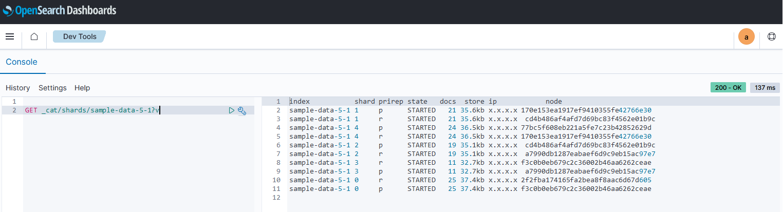Click the 37.4kb store value on output line 11
The image size is (783, 212).
click(473, 189)
